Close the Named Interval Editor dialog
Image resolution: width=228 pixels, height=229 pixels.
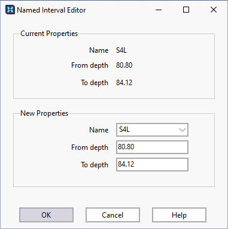[x=214, y=10]
